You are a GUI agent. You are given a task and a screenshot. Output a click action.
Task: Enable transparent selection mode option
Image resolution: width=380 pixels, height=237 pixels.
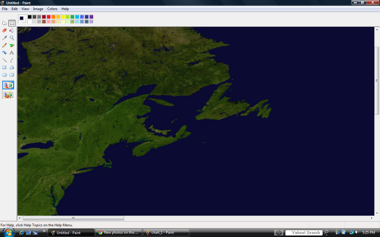8,95
